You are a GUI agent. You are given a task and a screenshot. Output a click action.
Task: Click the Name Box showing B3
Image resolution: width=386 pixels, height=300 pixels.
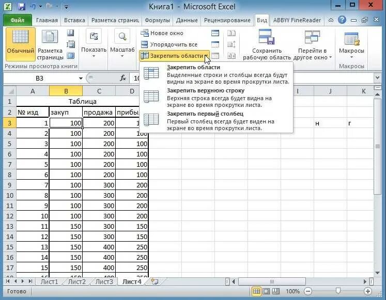[x=40, y=78]
